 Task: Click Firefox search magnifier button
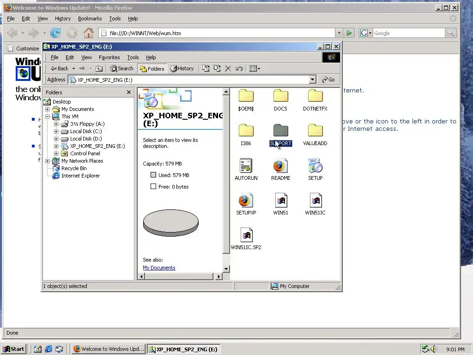pos(450,33)
